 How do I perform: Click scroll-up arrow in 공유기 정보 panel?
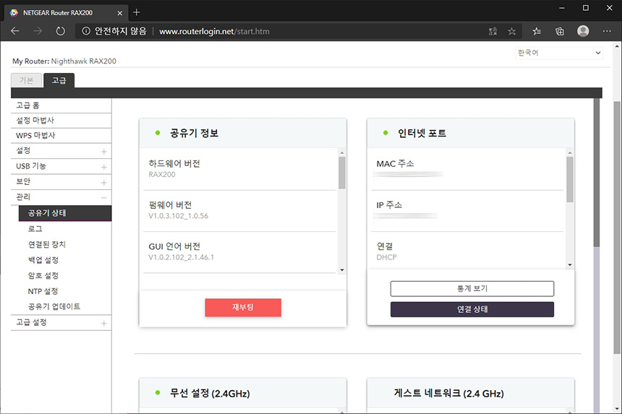tap(342, 153)
